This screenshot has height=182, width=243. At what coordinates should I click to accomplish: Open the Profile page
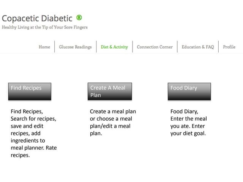click(x=229, y=47)
